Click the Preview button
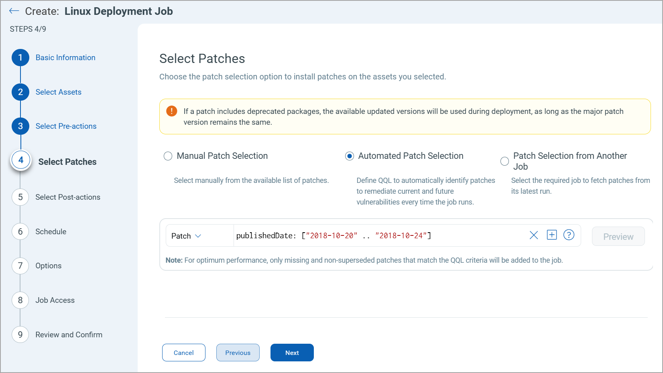This screenshot has width=663, height=373. click(618, 237)
